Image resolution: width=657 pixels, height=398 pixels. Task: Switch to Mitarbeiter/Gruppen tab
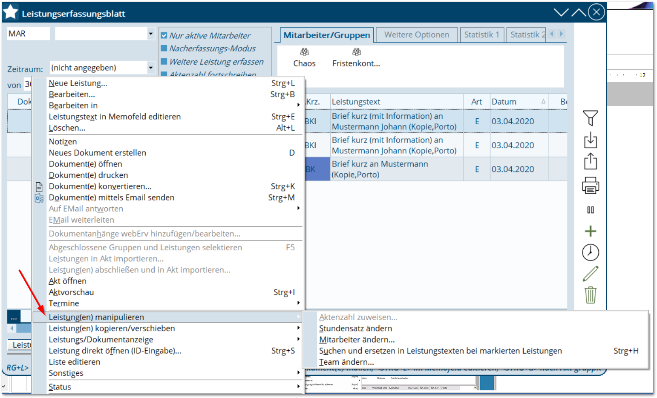coord(327,35)
